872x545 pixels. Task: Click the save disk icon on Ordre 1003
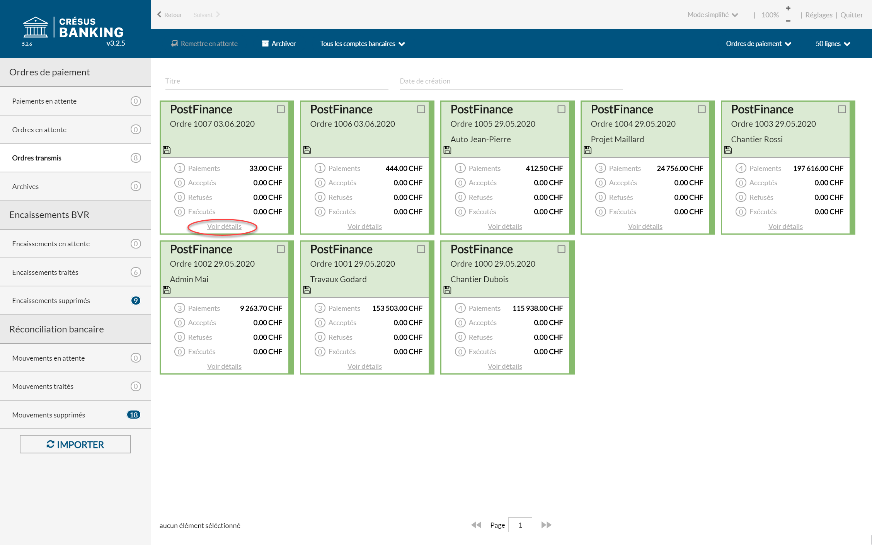728,150
